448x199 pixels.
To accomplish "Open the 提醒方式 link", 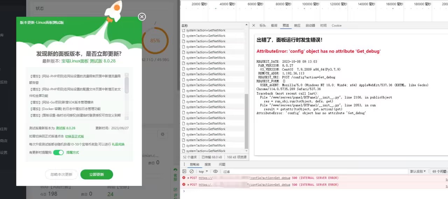I will 72,153.
